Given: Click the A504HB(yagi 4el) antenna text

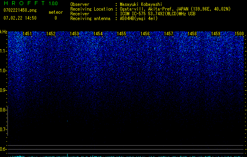Looking at the screenshot, I should coord(139,18).
